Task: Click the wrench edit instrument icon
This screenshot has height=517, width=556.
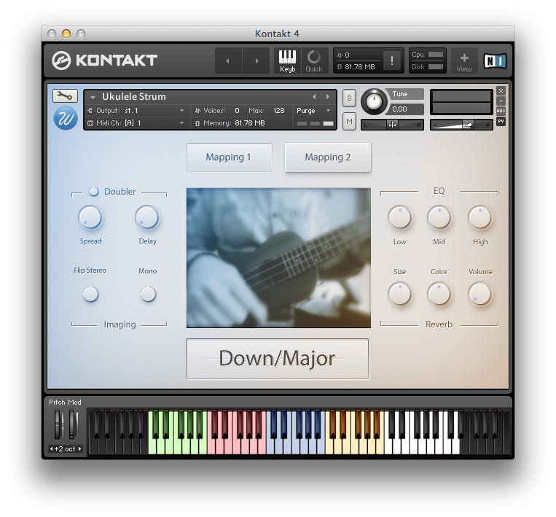Action: (63, 96)
